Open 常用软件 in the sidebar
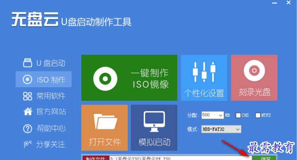 (44, 96)
